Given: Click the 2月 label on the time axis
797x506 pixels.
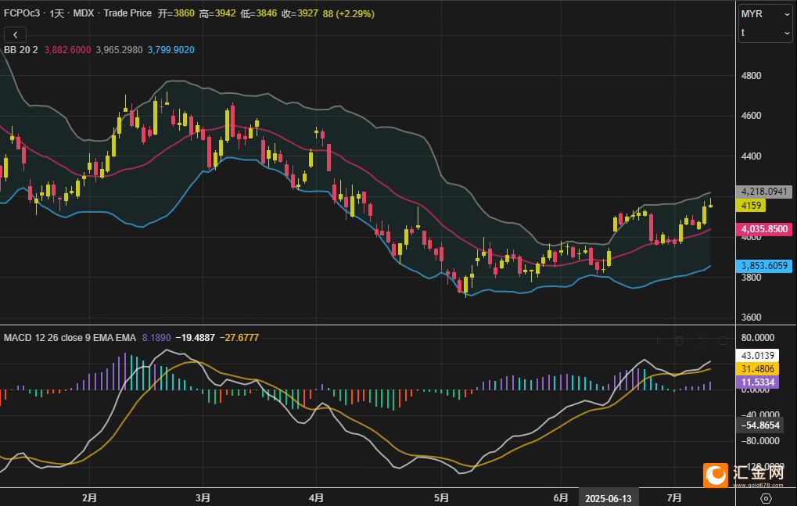Looking at the screenshot, I should pos(89,498).
